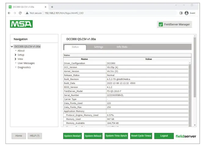Image resolution: width=204 pixels, height=147 pixels.
Task: Open Diagnostics in navigation
Action: click(x=24, y=67)
